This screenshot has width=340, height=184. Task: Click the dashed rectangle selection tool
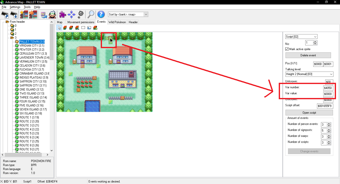pyautogui.click(x=83, y=28)
